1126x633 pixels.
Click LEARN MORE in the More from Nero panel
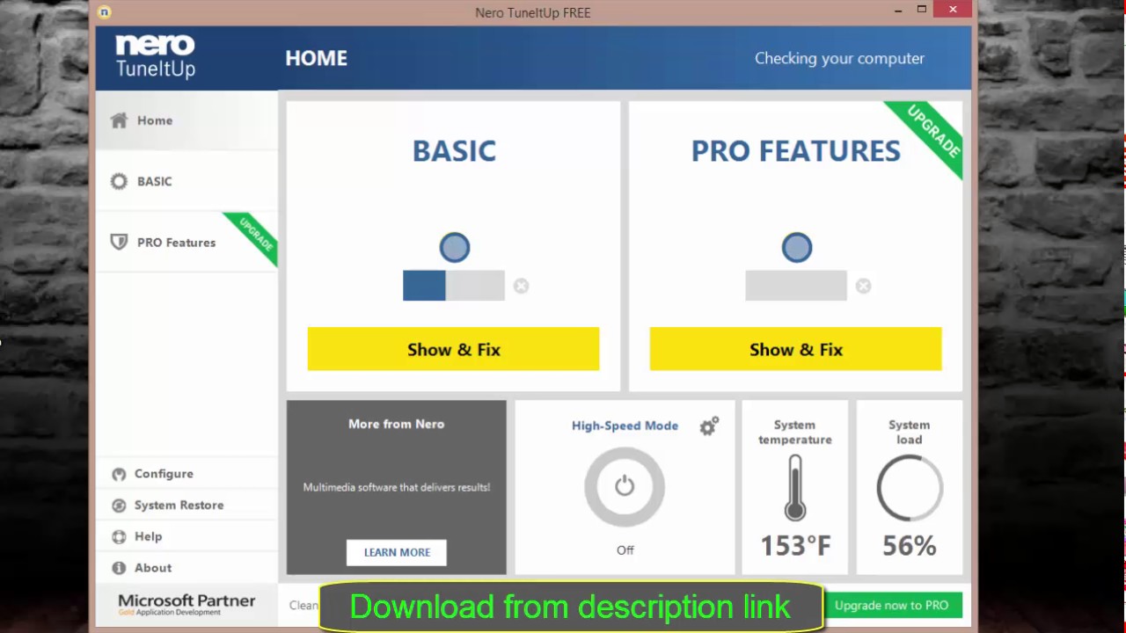click(x=397, y=552)
